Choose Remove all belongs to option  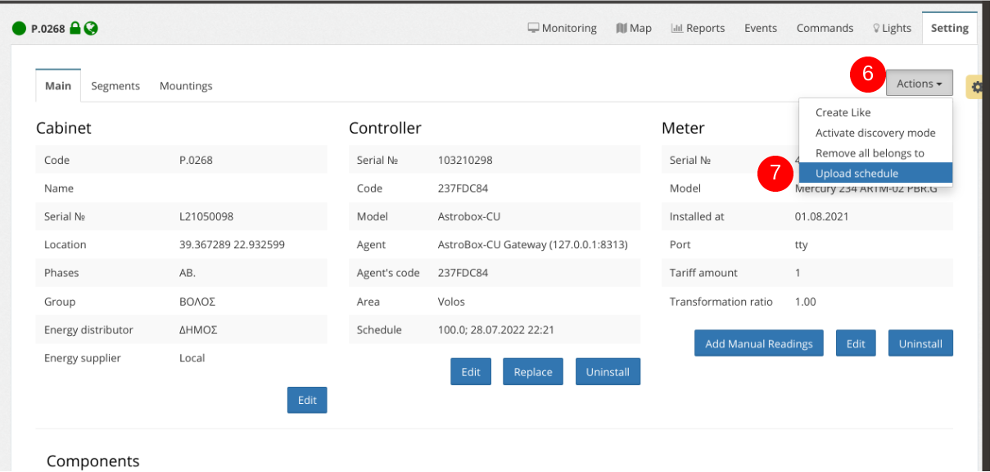tap(870, 153)
